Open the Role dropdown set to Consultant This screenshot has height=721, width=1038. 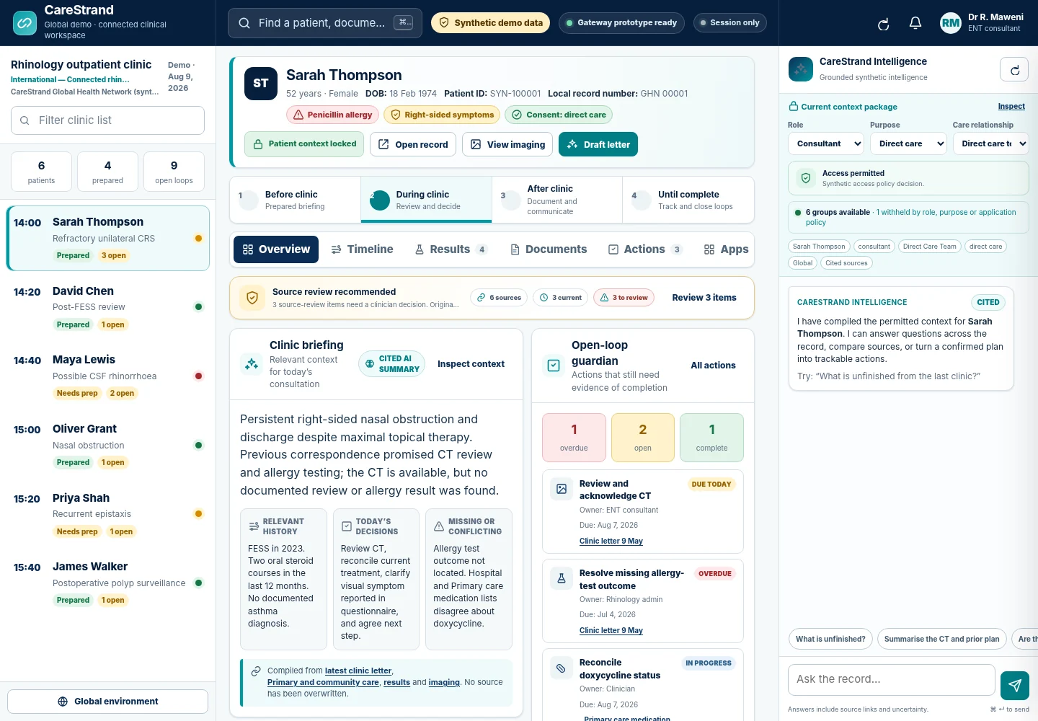826,143
